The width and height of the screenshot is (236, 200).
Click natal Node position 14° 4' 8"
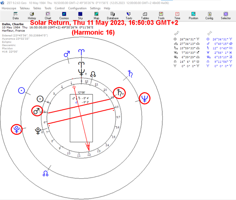pyautogui.click(x=188, y=62)
